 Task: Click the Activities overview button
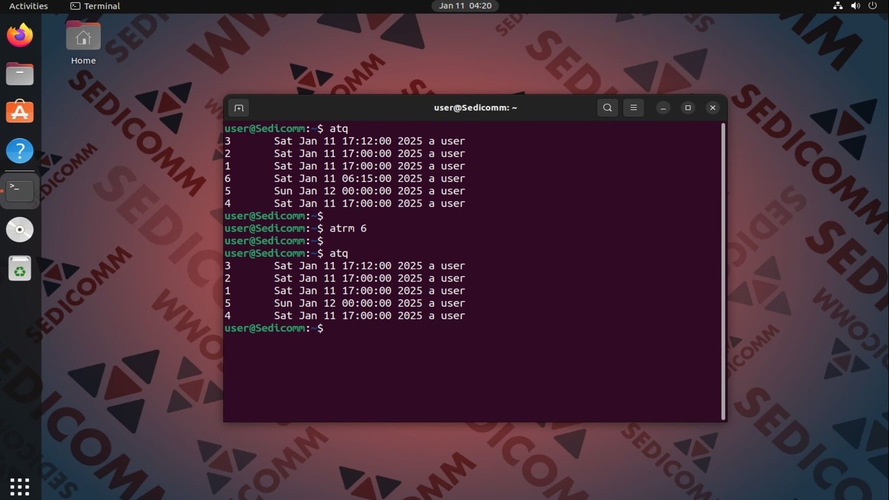(x=28, y=6)
